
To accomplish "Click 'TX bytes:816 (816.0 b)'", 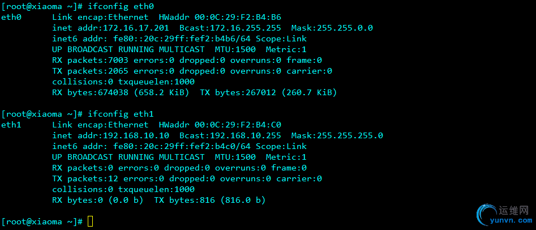I will click(210, 200).
